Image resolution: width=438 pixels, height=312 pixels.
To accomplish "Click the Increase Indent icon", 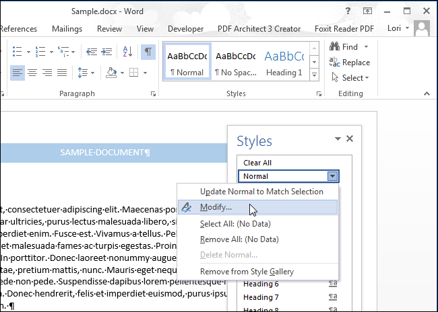I will pos(108,52).
